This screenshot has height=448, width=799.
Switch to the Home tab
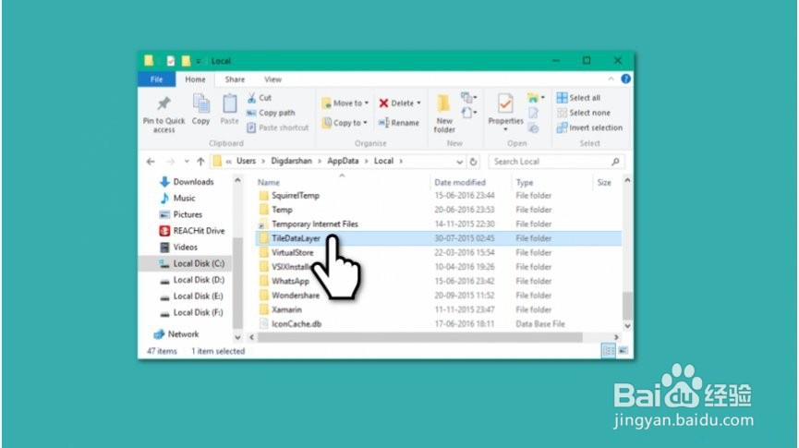click(x=195, y=79)
